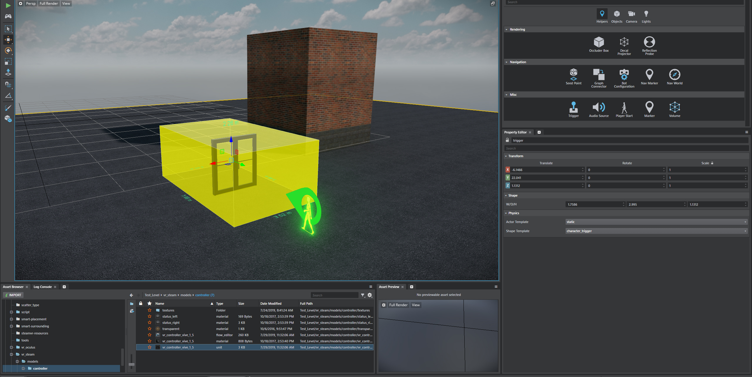752x377 pixels.
Task: Toggle the Scale lock in Transform header
Action: point(712,163)
